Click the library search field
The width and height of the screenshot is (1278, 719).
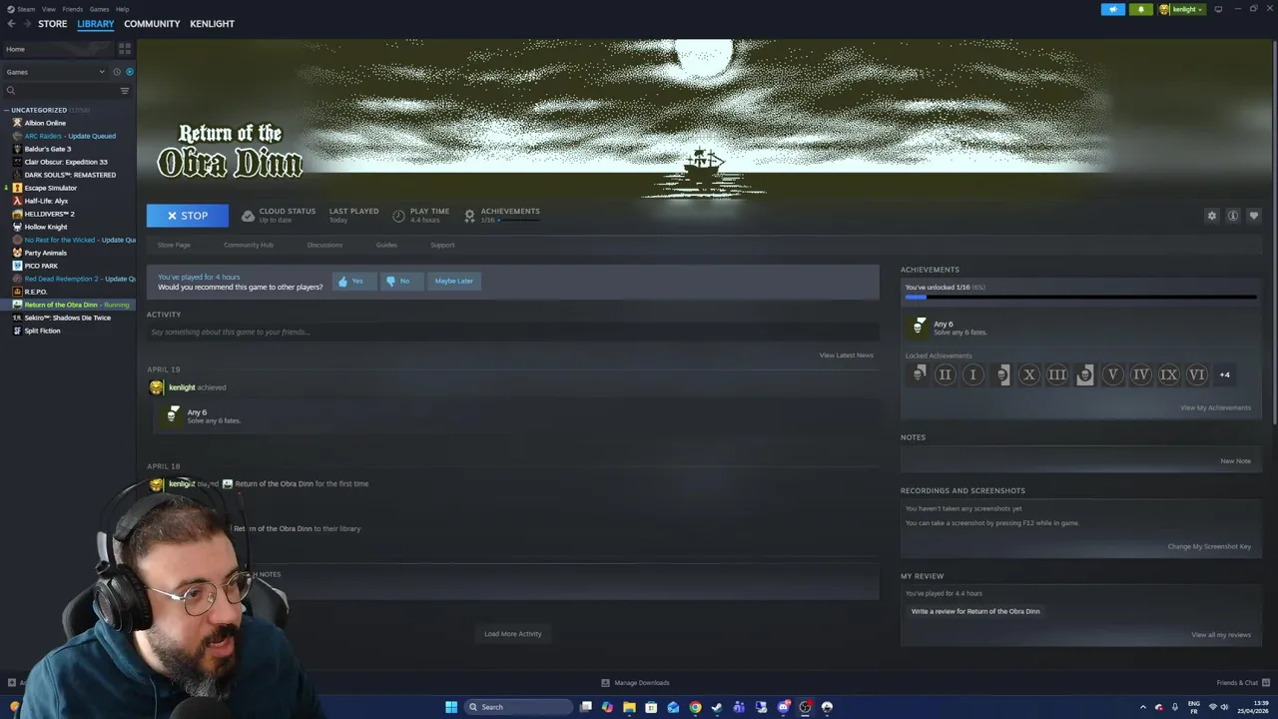tap(62, 91)
